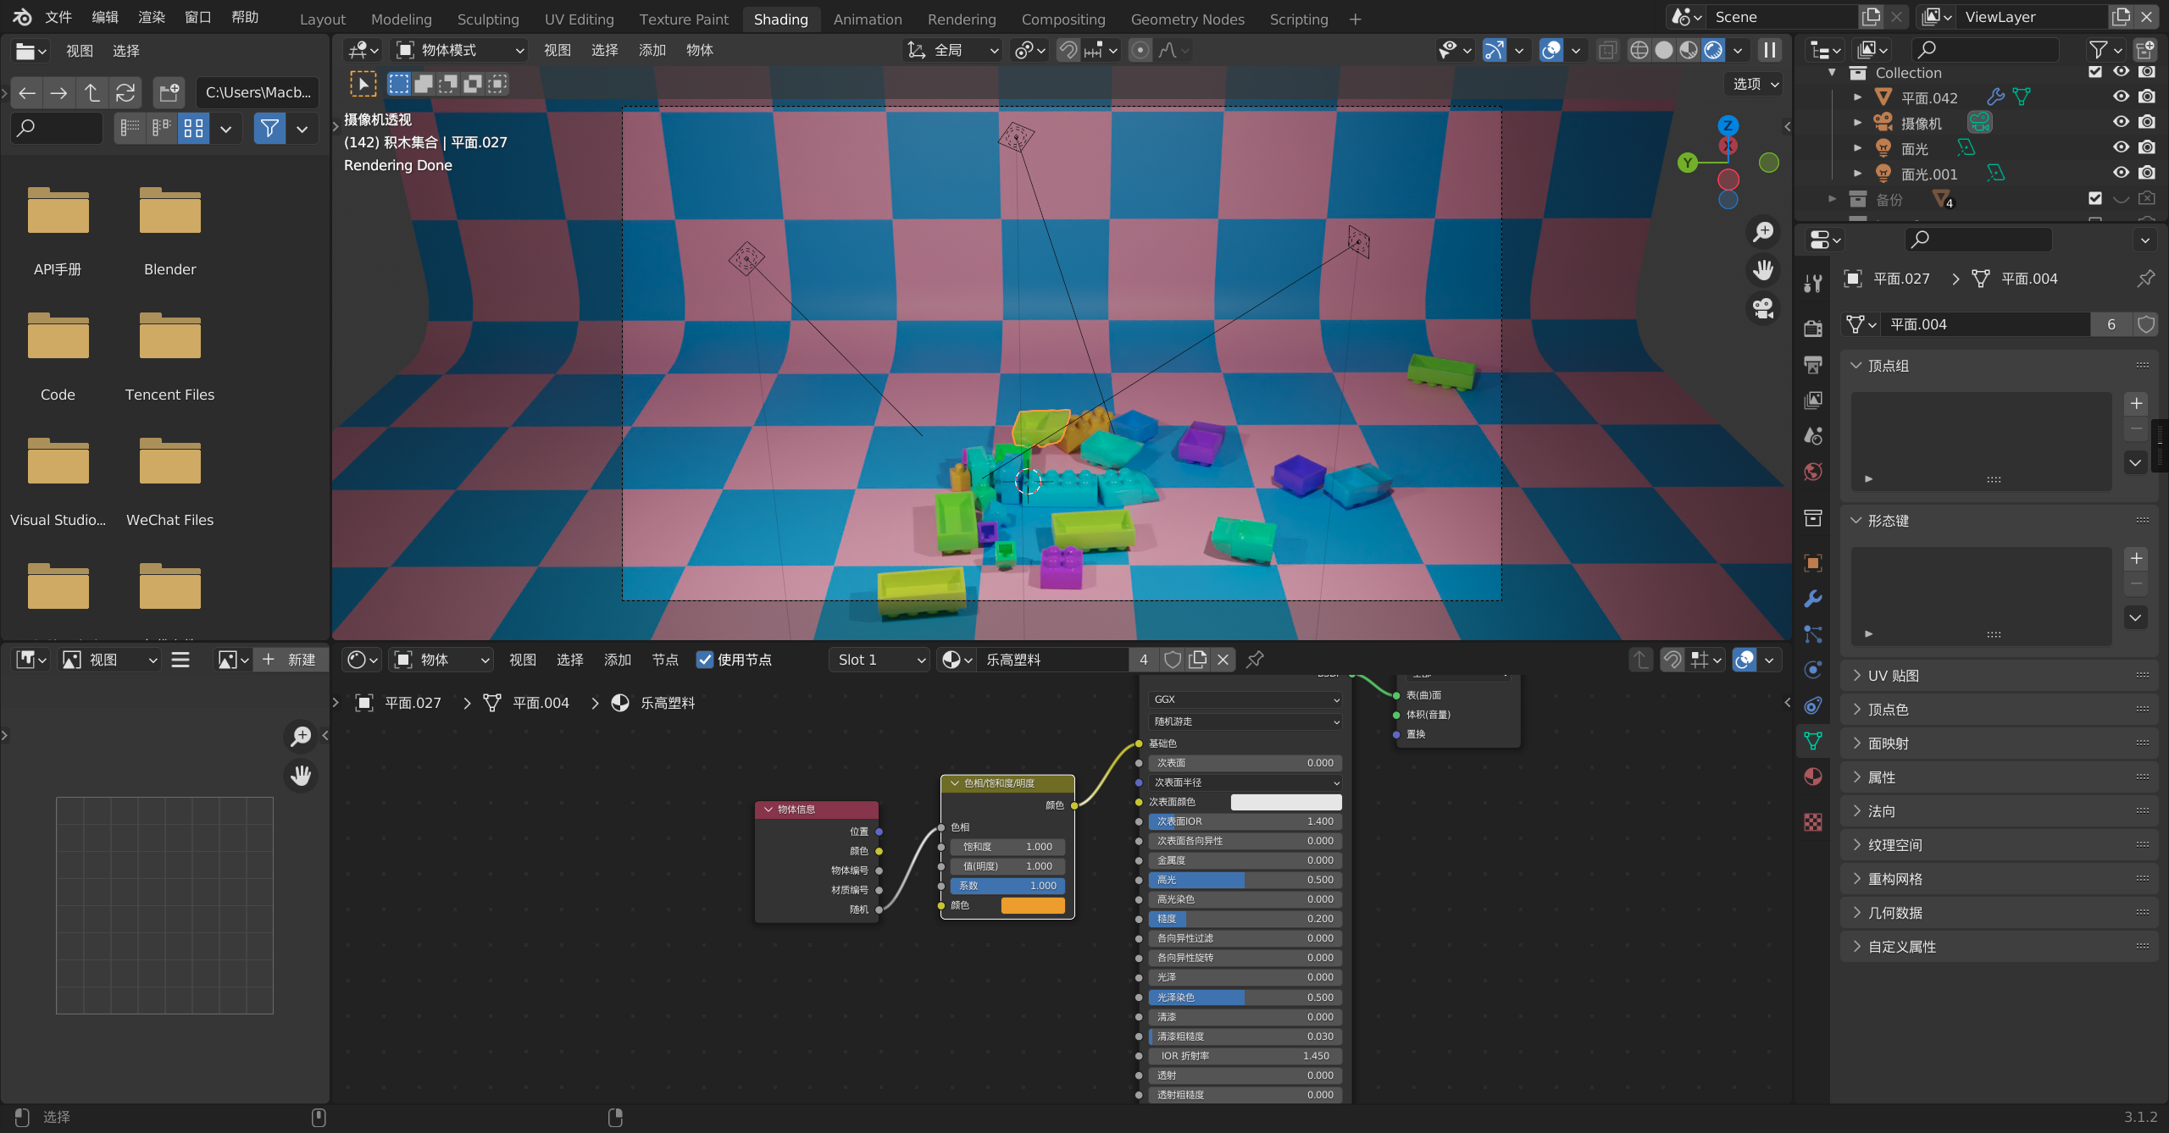This screenshot has height=1133, width=2169.
Task: Toggle camera view icon in viewport
Action: point(1763,308)
